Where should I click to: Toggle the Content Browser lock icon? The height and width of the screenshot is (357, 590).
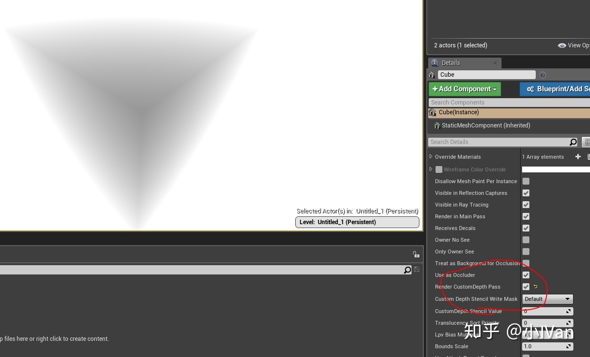point(416,254)
